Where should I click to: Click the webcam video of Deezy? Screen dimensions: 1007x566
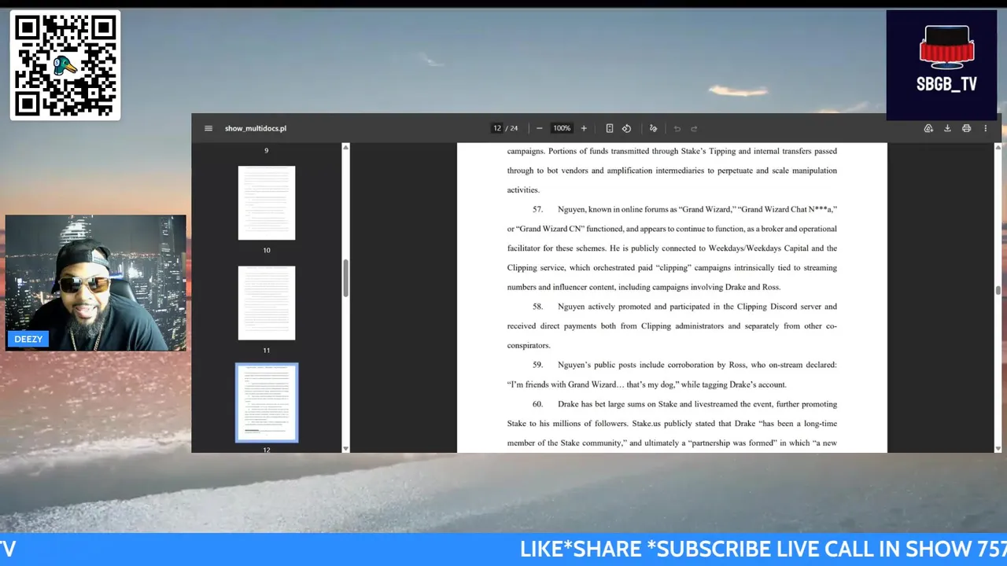coord(96,283)
